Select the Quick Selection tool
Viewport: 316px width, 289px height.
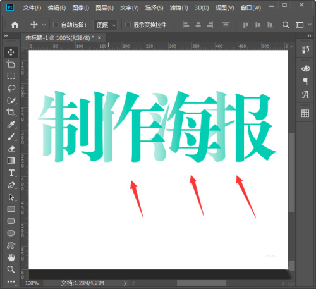(11, 101)
